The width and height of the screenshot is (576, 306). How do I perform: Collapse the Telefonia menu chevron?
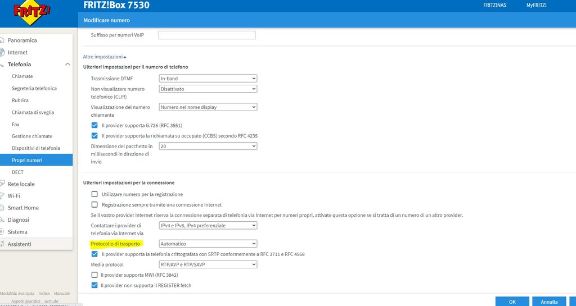click(x=67, y=65)
